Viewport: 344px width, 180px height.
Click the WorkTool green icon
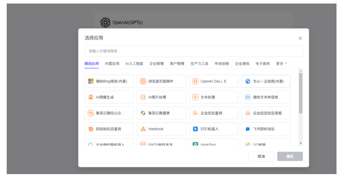[195, 144]
